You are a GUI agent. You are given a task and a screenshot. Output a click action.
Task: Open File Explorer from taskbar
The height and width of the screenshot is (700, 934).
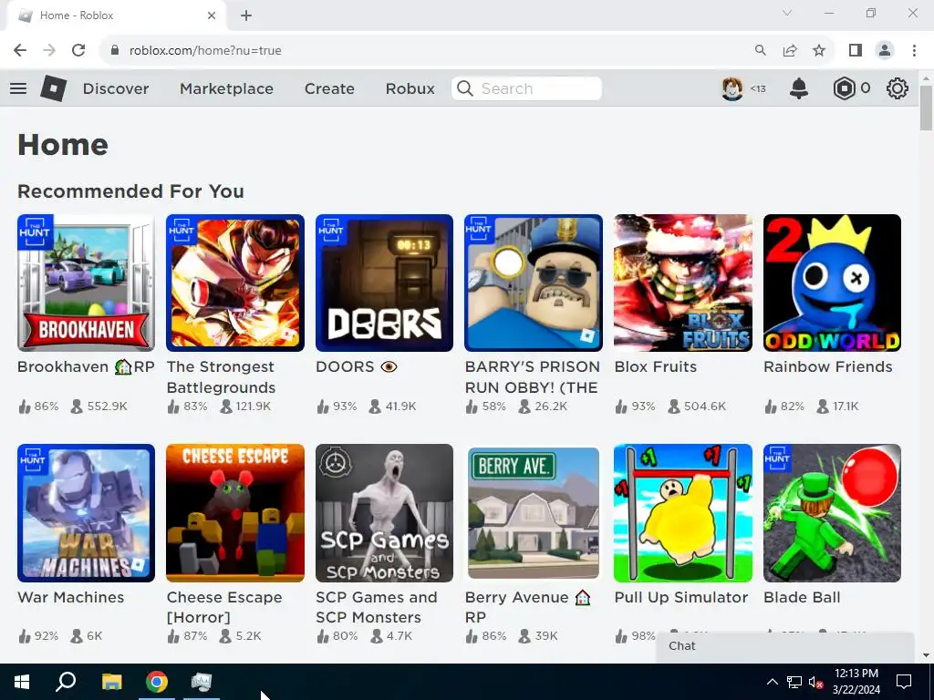[x=111, y=682]
